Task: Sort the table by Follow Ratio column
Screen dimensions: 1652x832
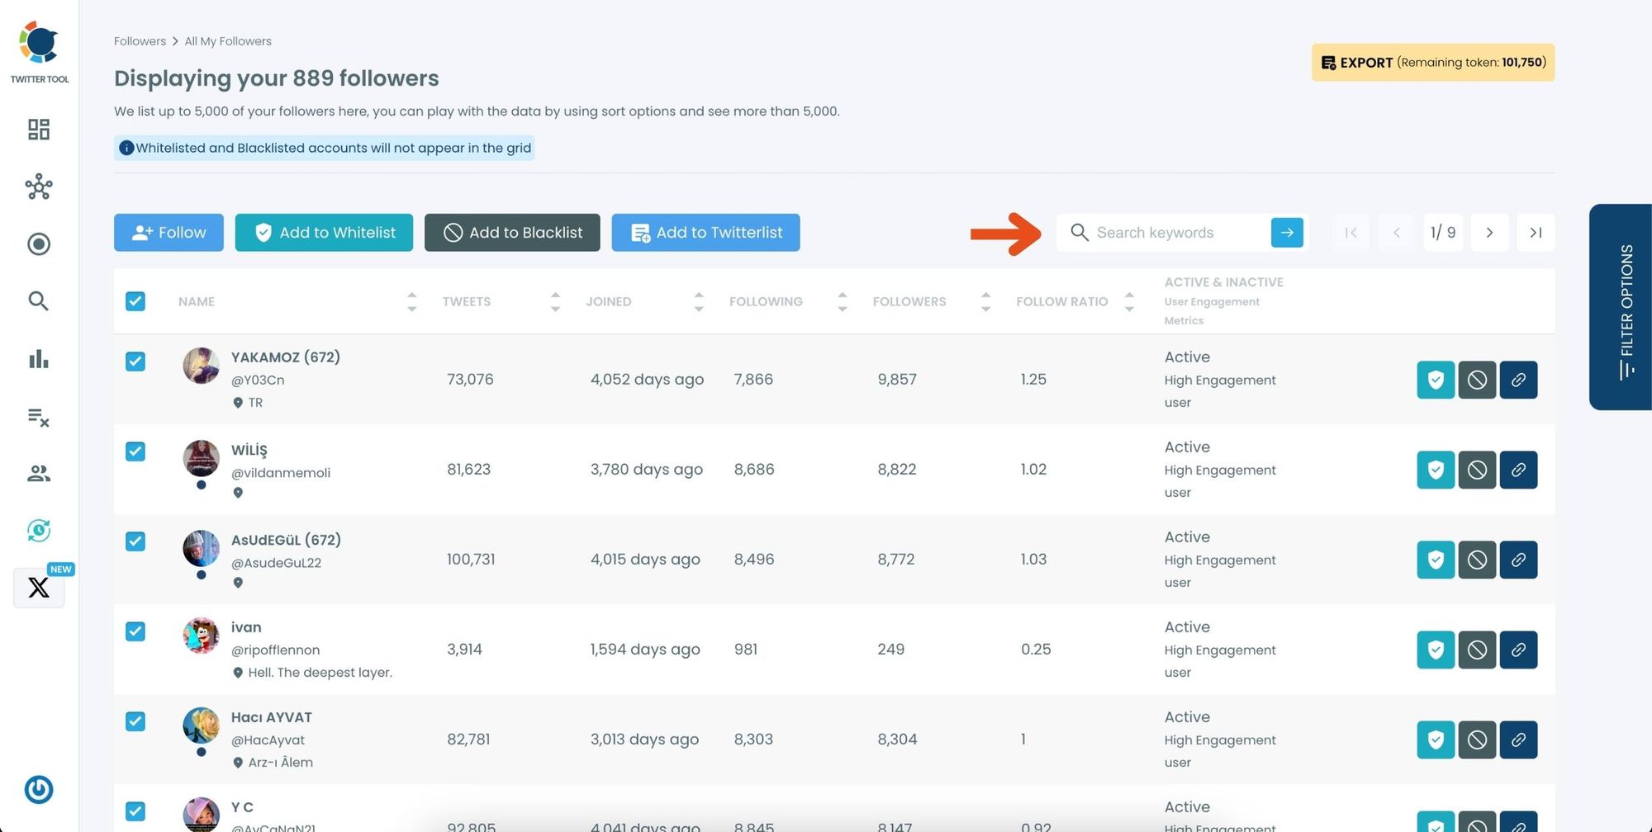Action: (x=1129, y=301)
